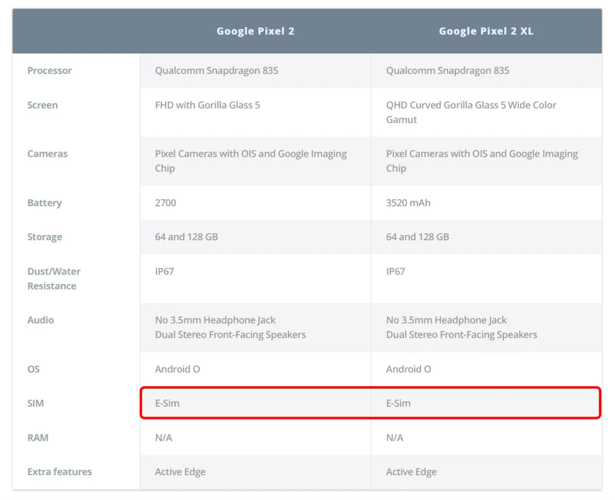Select the OS row label
The width and height of the screenshot is (615, 500).
click(33, 369)
